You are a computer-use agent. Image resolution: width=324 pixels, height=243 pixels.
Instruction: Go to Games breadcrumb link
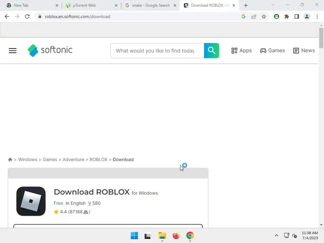(x=50, y=159)
